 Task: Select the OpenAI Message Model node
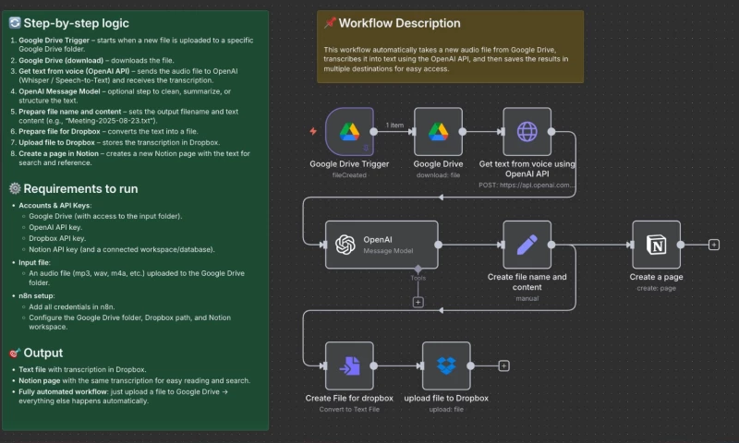[382, 245]
